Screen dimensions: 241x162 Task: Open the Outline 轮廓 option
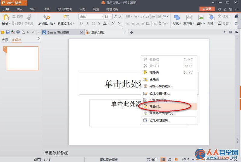point(224,23)
